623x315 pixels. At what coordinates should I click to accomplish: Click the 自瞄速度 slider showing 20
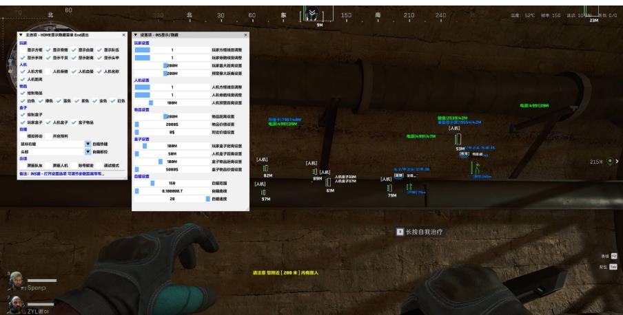(x=172, y=199)
